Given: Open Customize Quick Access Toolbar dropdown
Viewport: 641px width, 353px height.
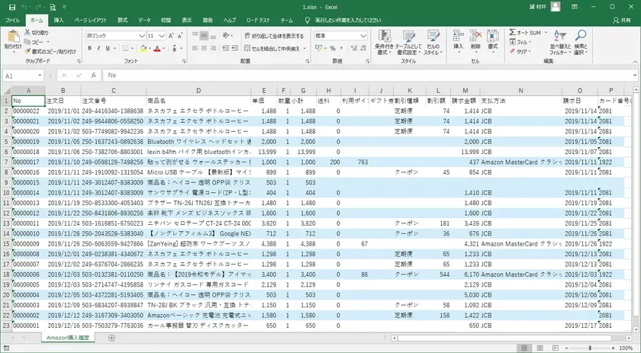Looking at the screenshot, I should [65, 7].
